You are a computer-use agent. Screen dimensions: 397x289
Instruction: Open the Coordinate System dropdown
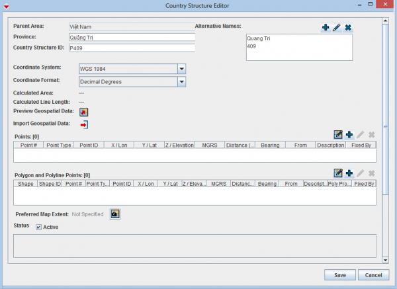(182, 69)
